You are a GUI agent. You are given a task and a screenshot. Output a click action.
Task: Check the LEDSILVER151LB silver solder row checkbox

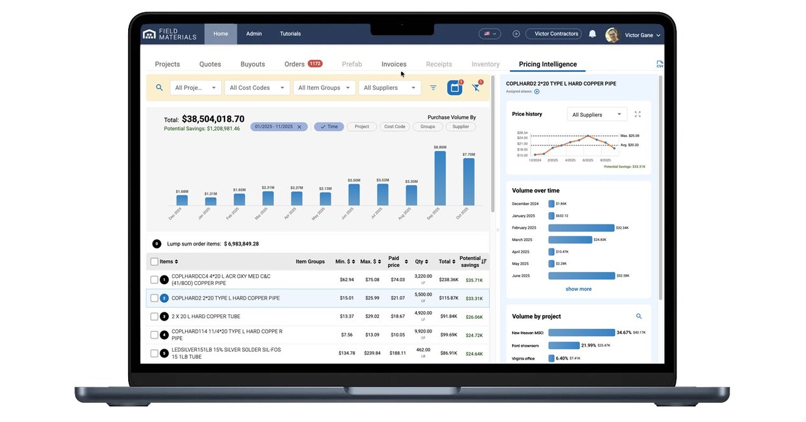coord(154,353)
